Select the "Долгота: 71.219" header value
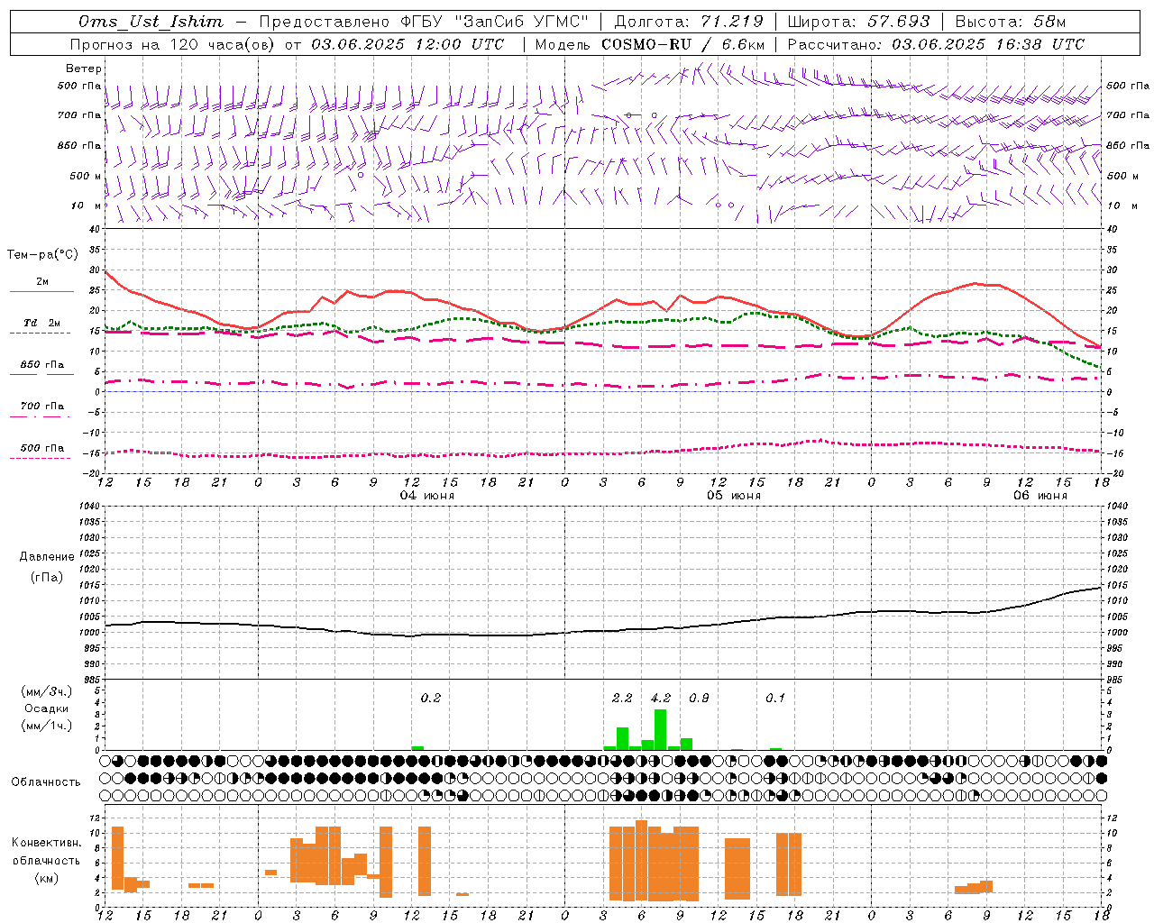This screenshot has height=923, width=1154. pyautogui.click(x=688, y=22)
